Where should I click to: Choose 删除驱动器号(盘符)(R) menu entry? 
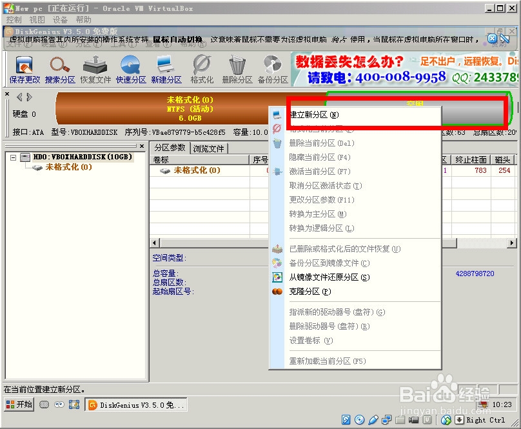pyautogui.click(x=355, y=326)
